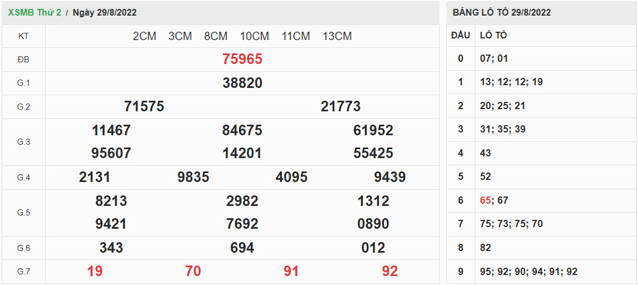Image resolution: width=638 pixels, height=285 pixels.
Task: Click the 2CM code in KT row
Action: [x=144, y=36]
